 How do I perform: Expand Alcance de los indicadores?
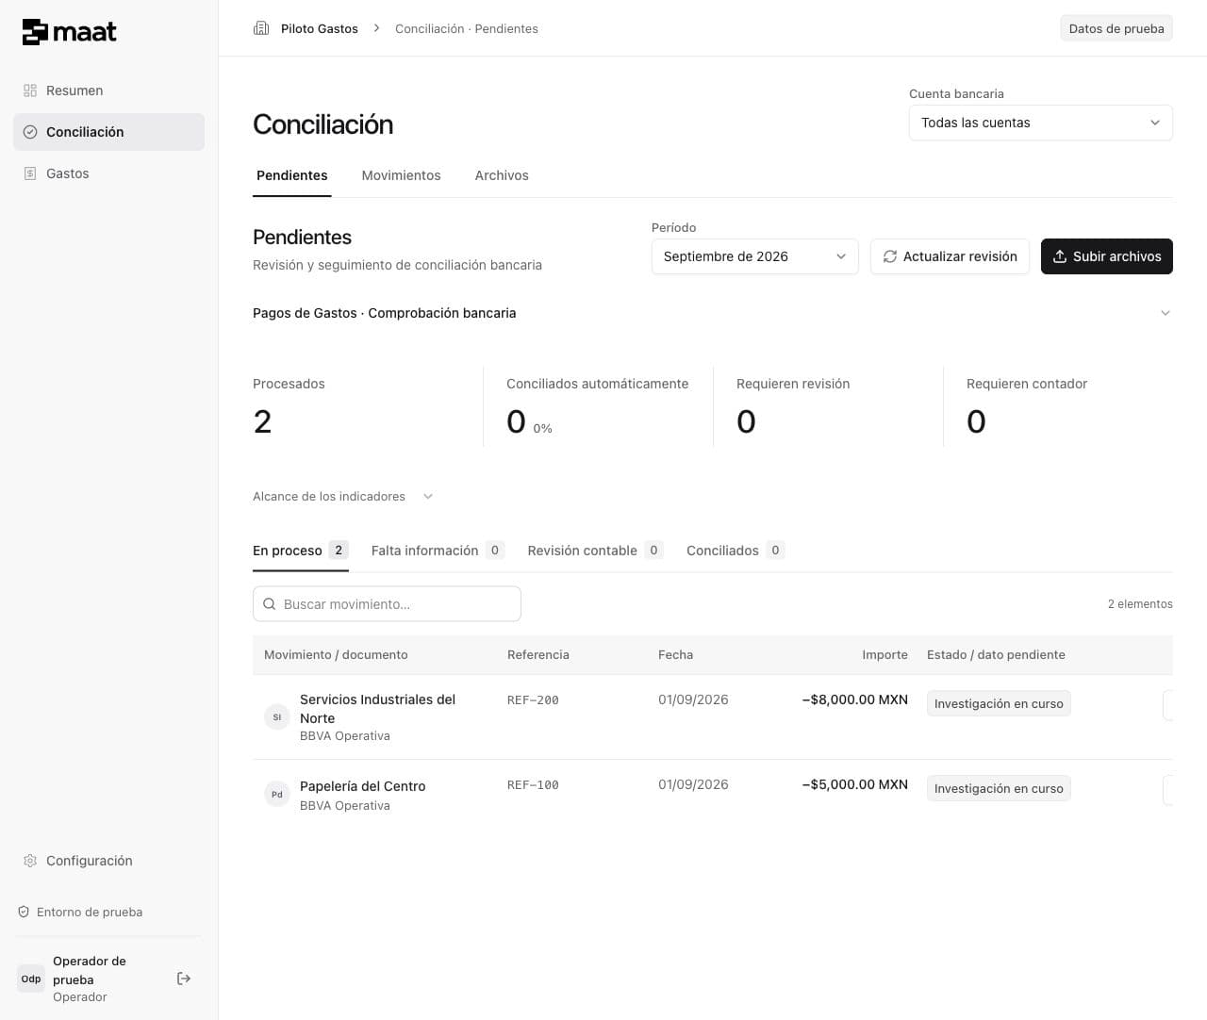(342, 497)
